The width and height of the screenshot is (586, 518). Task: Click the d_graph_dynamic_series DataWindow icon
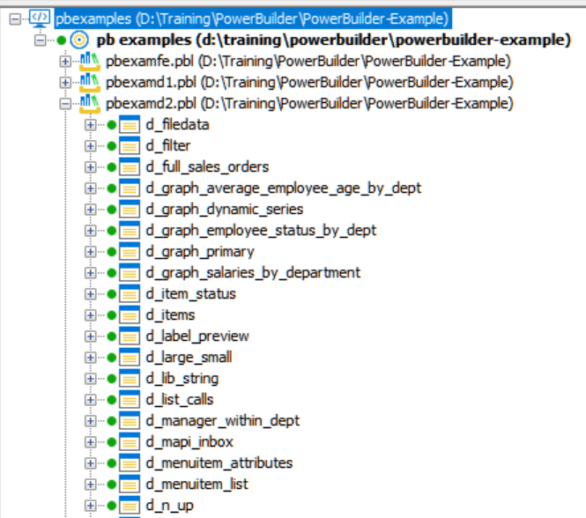(x=130, y=210)
